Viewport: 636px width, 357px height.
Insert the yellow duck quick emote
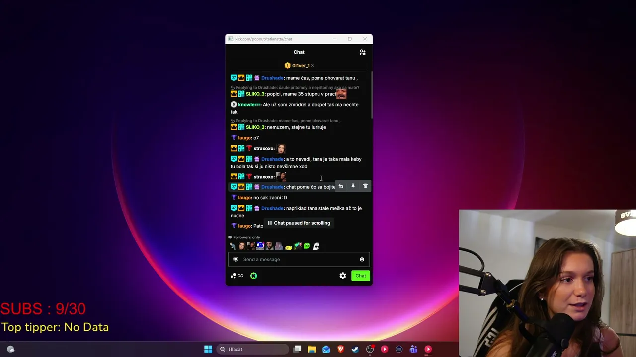pos(288,246)
